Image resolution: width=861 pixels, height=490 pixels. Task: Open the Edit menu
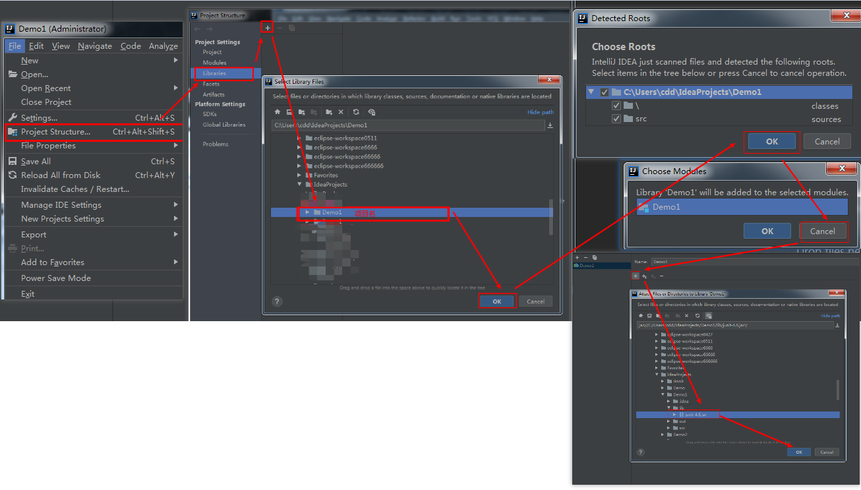36,46
